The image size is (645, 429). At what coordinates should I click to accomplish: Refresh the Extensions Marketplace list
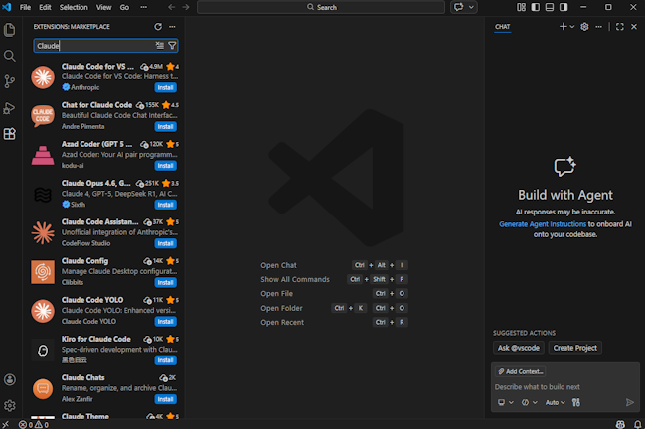[x=158, y=26]
